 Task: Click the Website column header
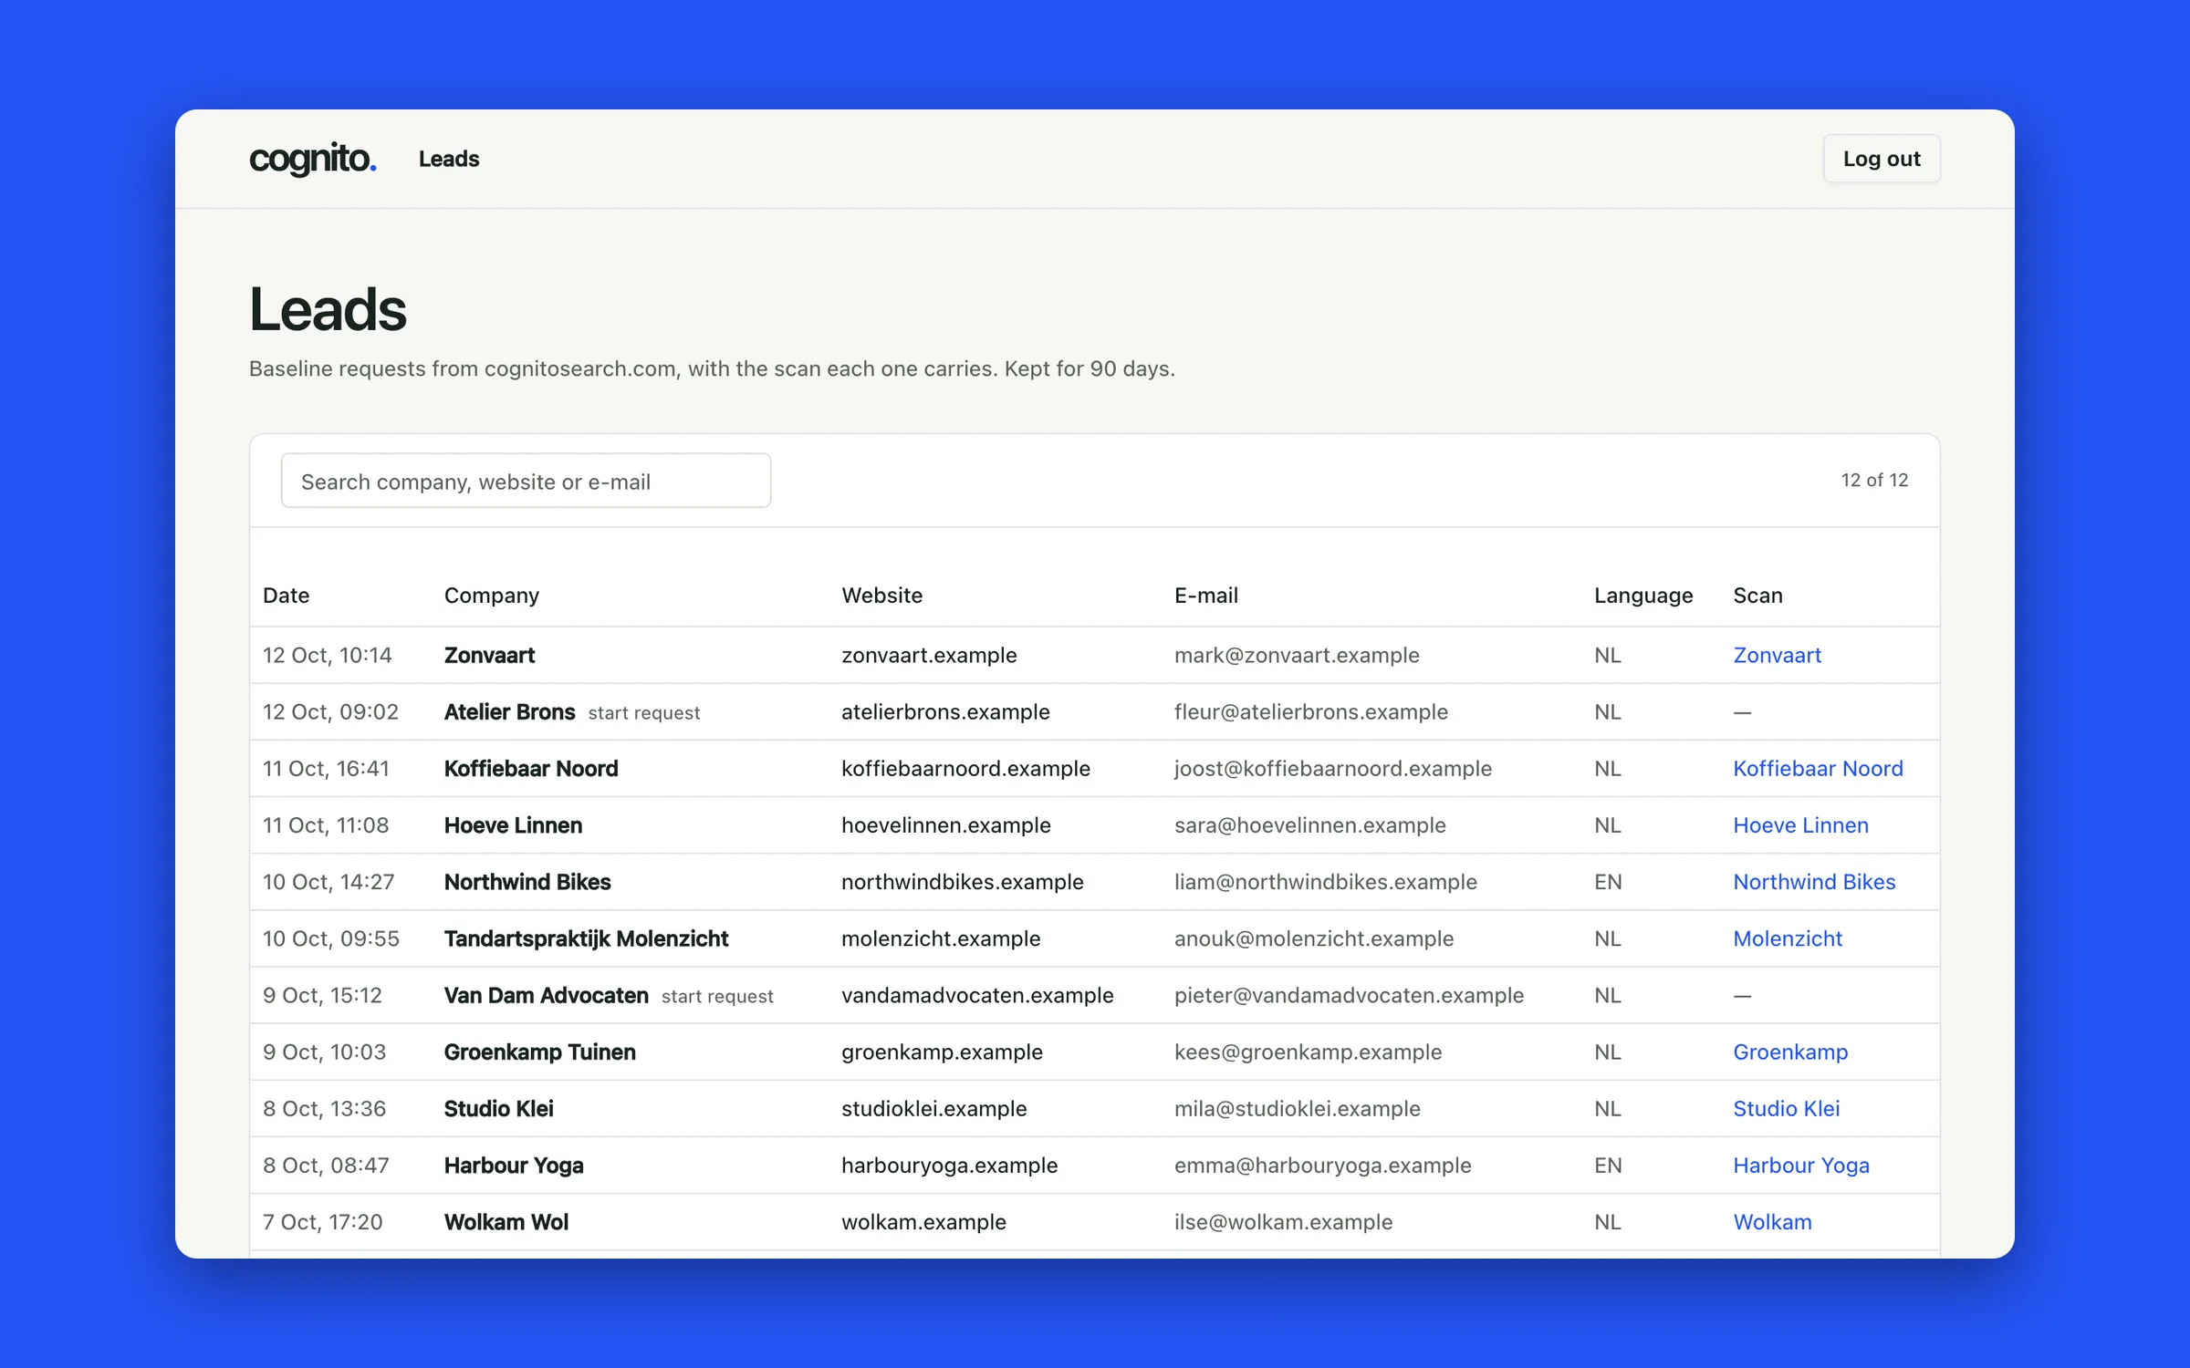[x=881, y=595]
